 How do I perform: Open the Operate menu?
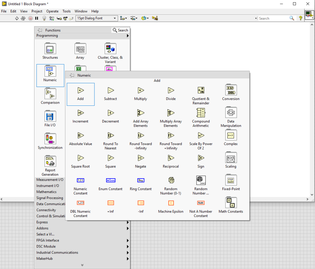click(52, 11)
